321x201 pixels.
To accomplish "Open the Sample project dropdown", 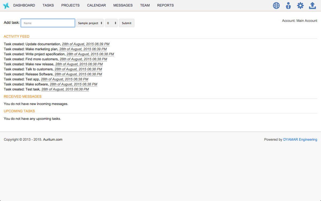I will 90,23.
